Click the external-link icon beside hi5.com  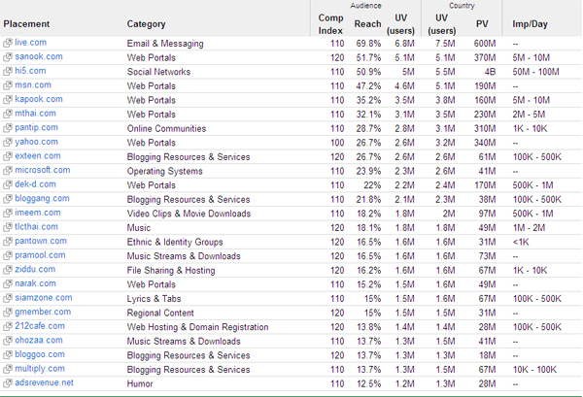pos(8,71)
